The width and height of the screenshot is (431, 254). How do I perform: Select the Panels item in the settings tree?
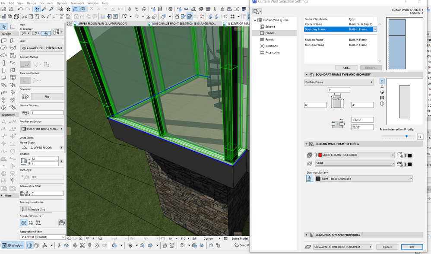pos(269,40)
